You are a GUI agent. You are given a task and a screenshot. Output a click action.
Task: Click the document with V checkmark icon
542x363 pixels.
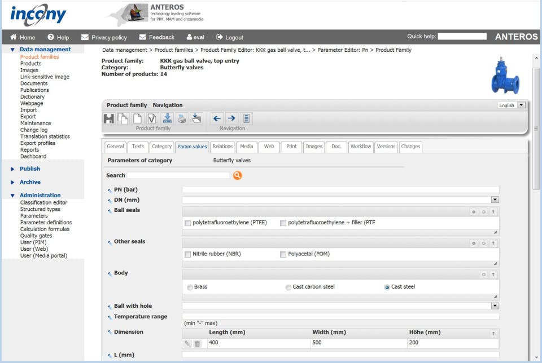(x=152, y=119)
